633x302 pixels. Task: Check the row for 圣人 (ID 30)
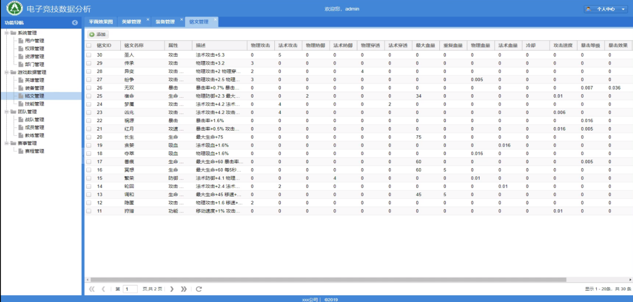click(89, 55)
